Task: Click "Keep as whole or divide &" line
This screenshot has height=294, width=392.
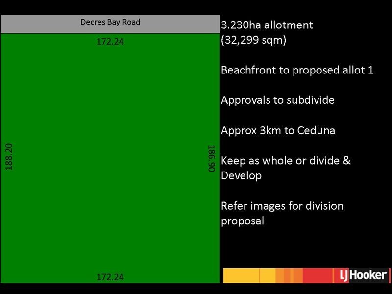Action: [x=286, y=161]
